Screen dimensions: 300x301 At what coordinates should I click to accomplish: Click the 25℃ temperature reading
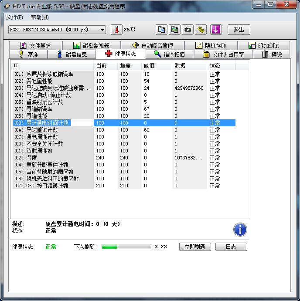[130, 30]
